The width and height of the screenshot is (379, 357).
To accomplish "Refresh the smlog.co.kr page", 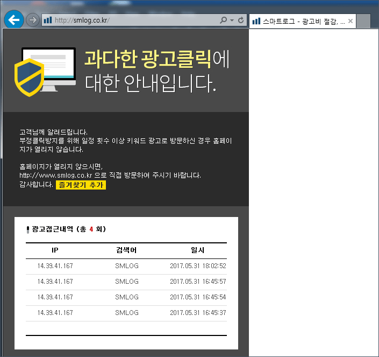I will (241, 20).
